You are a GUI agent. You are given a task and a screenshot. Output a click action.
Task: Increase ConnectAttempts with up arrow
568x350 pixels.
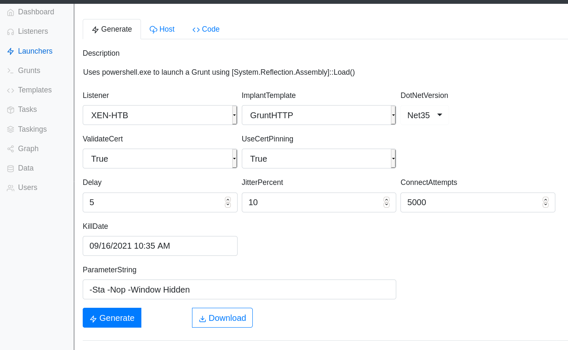tap(546, 200)
